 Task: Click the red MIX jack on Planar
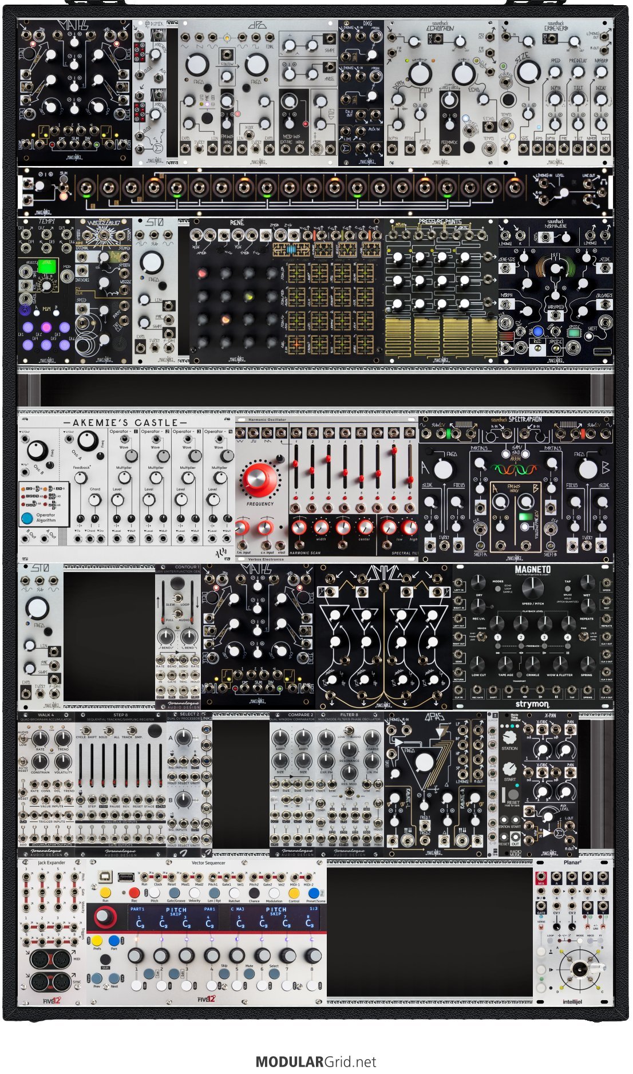(x=541, y=877)
